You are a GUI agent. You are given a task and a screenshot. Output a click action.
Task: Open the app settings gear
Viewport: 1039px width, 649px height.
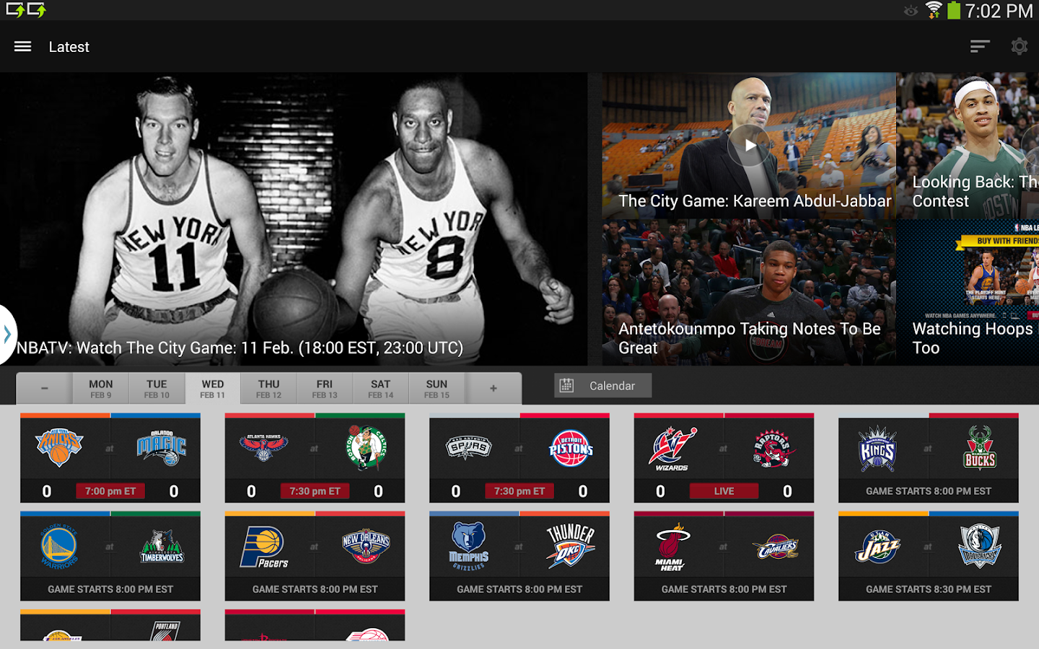coord(1020,46)
